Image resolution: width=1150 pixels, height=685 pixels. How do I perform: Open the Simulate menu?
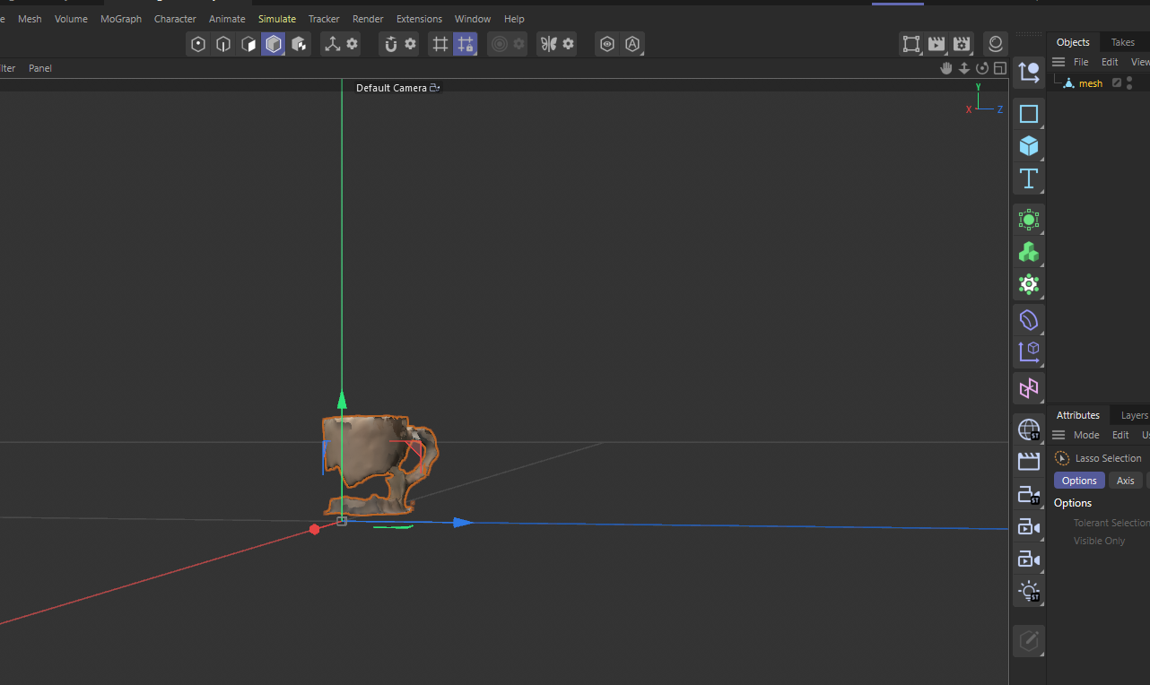pyautogui.click(x=276, y=18)
